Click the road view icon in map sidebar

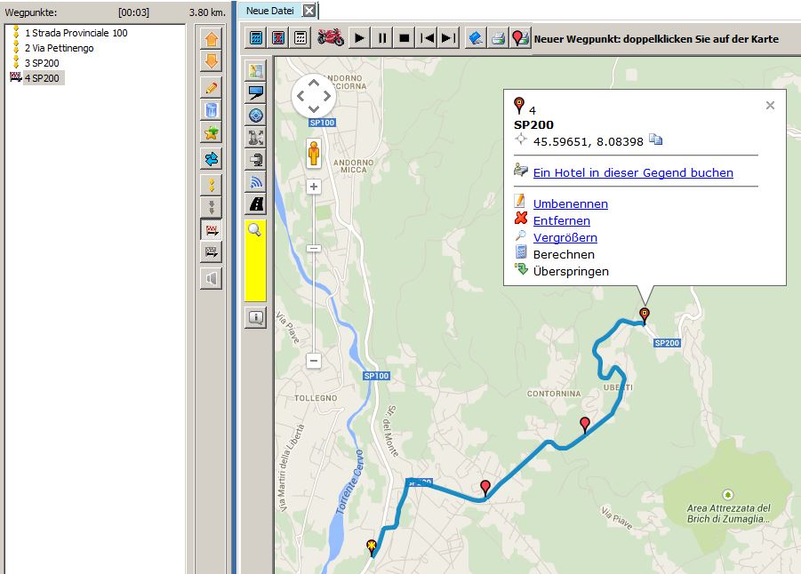(x=256, y=204)
